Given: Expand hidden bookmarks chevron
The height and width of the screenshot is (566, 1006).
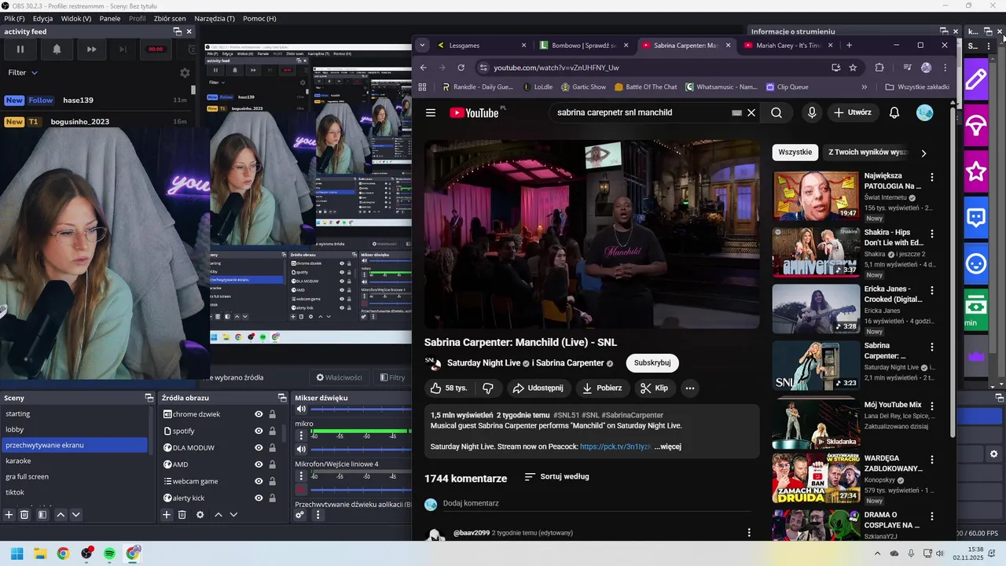Looking at the screenshot, I should tap(865, 87).
